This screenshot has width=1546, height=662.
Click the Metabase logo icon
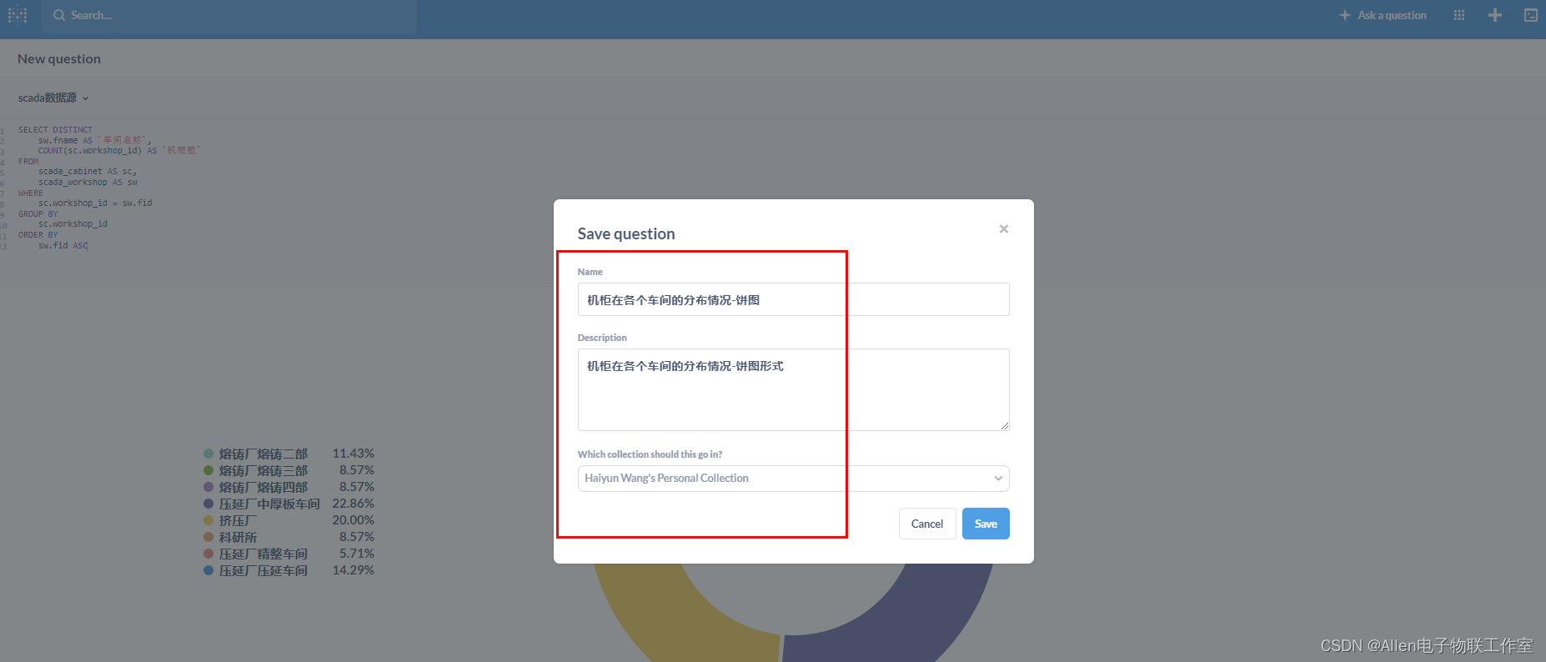tap(18, 15)
